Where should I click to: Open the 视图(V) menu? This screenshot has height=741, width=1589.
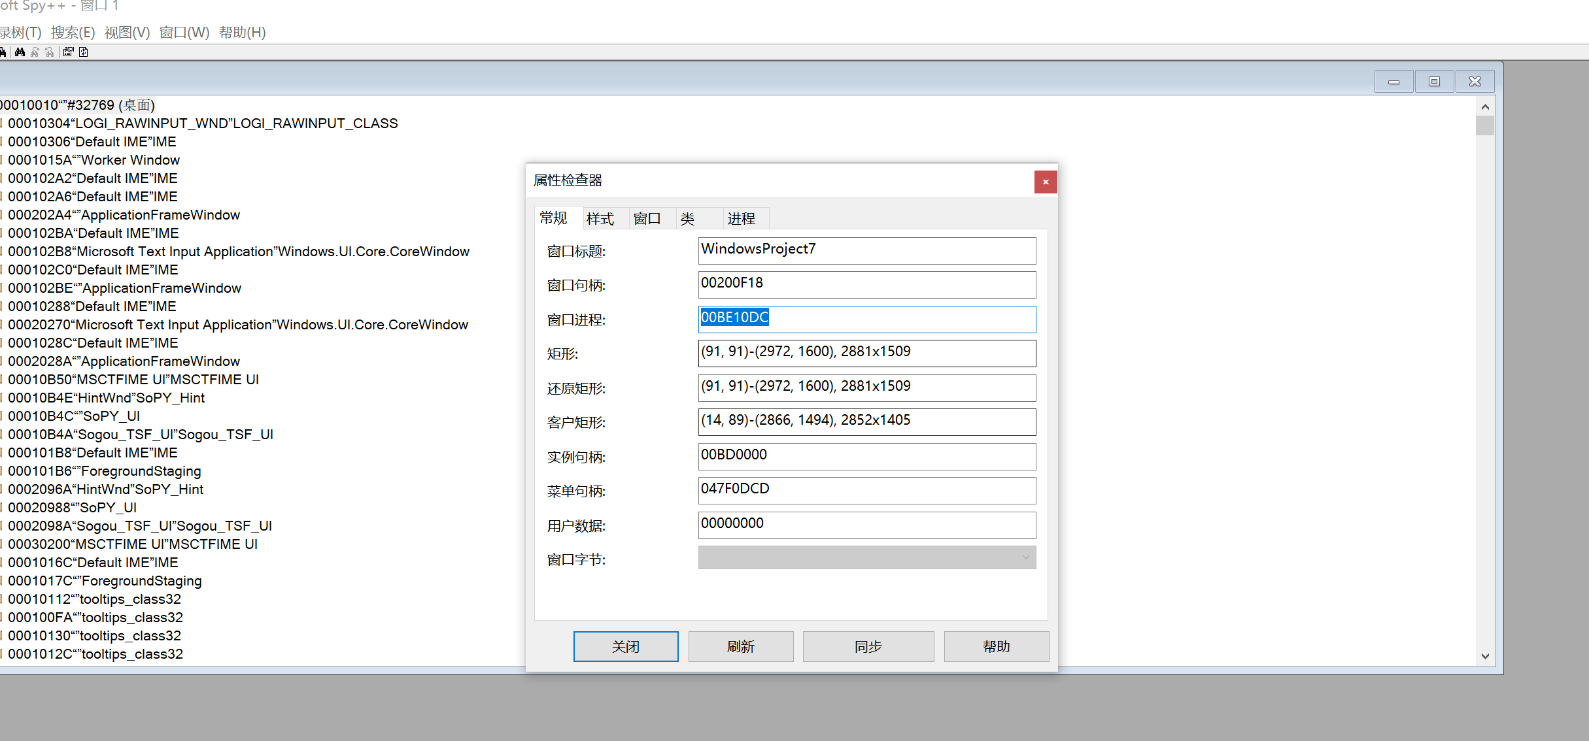point(127,33)
